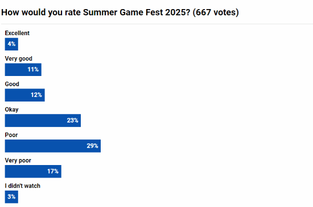Click the 11% percentage text

[33, 70]
